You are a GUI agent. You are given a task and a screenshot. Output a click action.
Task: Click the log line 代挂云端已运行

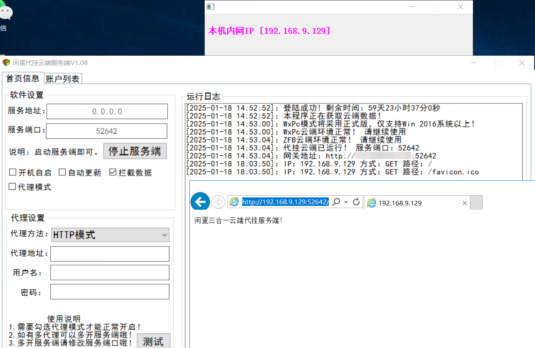(303, 148)
